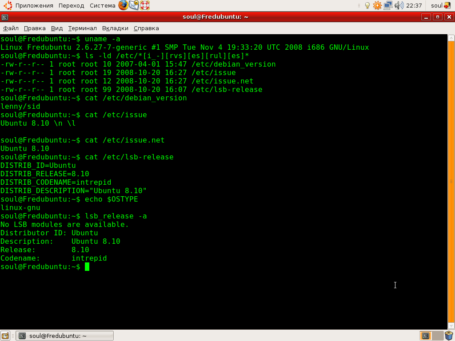The width and height of the screenshot is (455, 341).
Task: Click the terminal scrollbar down arrow
Action: [x=451, y=326]
